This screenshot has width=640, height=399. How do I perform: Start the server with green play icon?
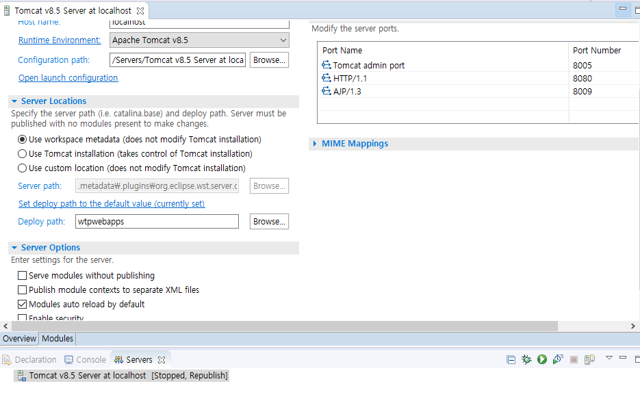point(542,359)
